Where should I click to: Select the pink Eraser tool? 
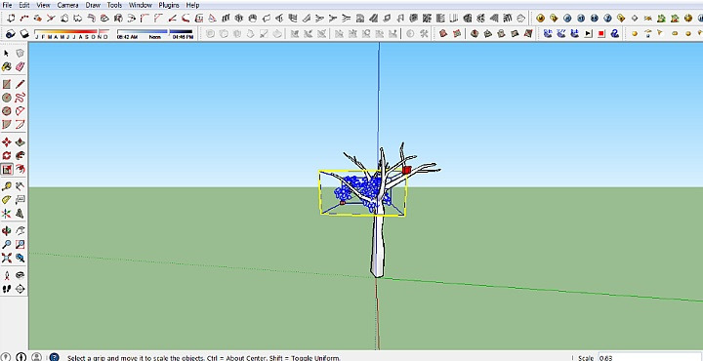pos(20,66)
